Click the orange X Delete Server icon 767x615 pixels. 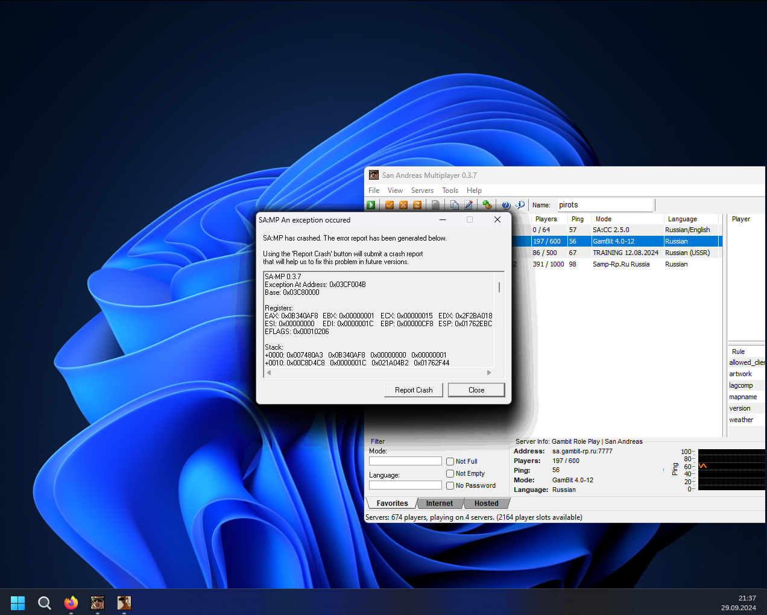[x=403, y=205]
